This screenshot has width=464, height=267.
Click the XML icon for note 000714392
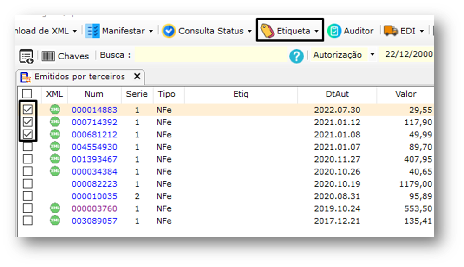(55, 122)
